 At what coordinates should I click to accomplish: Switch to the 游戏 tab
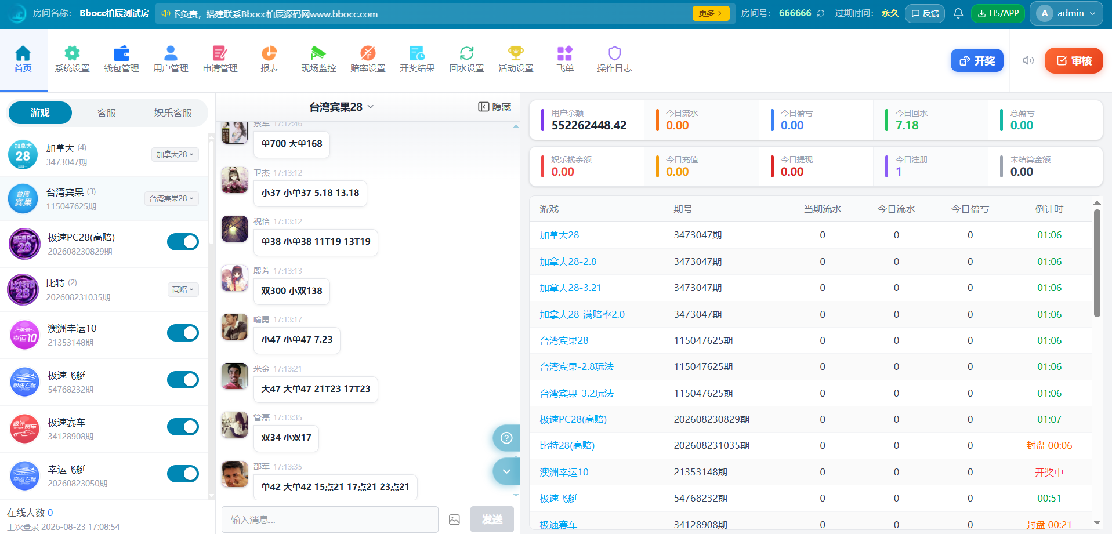pyautogui.click(x=40, y=112)
